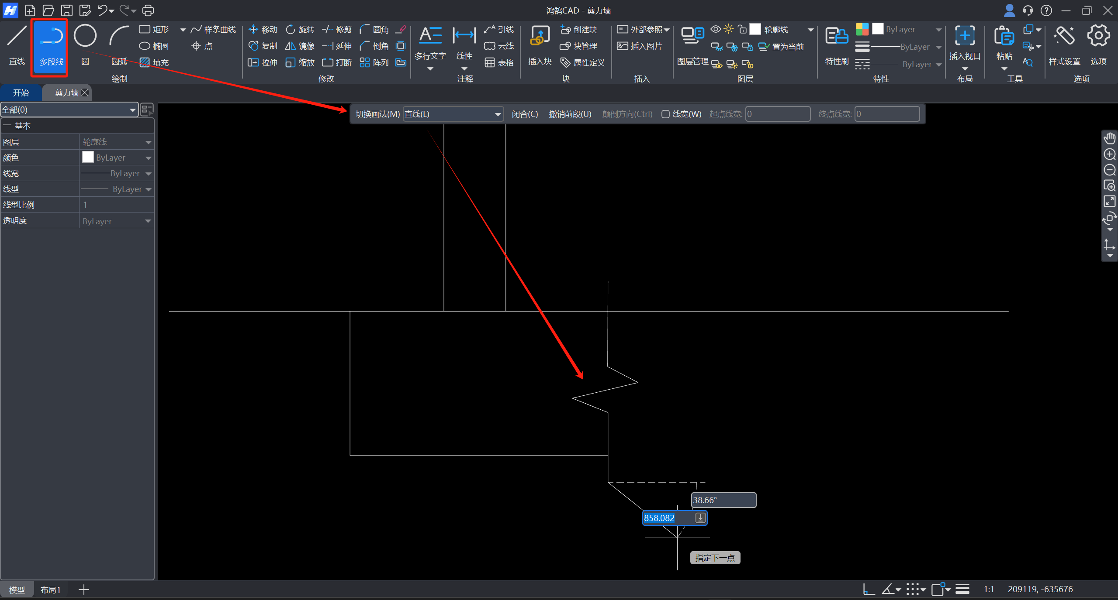Open the 图层 轮廓线 property dropdown
This screenshot has height=600, width=1118.
point(117,142)
